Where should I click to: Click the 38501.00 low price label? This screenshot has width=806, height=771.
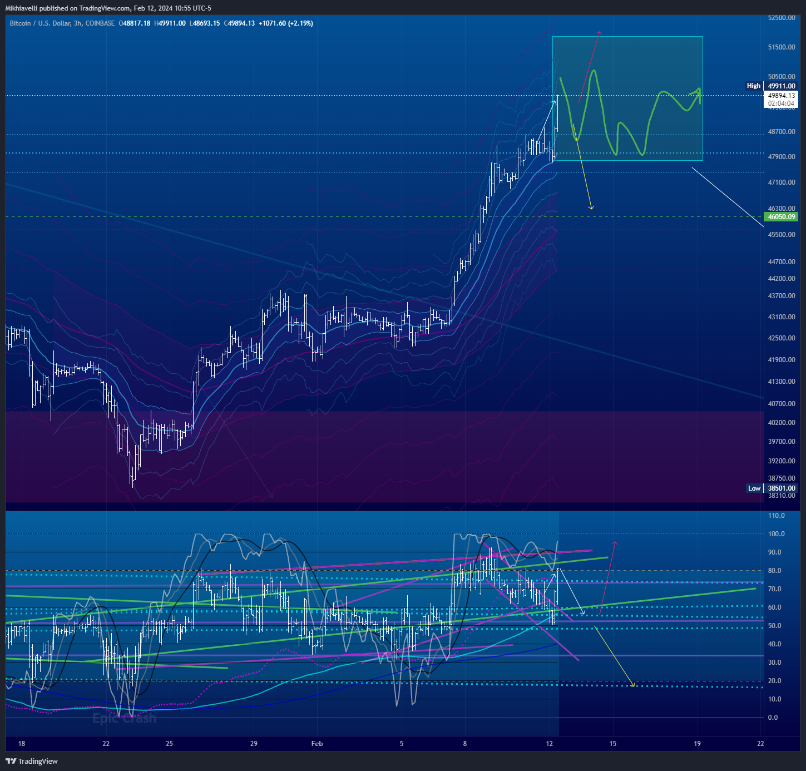click(782, 488)
